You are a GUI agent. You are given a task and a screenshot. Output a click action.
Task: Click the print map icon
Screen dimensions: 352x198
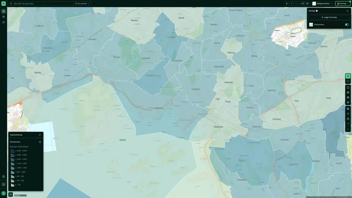348,92
